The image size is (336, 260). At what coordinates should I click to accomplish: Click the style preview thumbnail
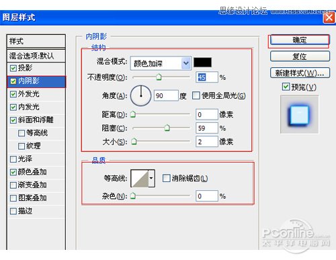pyautogui.click(x=299, y=114)
